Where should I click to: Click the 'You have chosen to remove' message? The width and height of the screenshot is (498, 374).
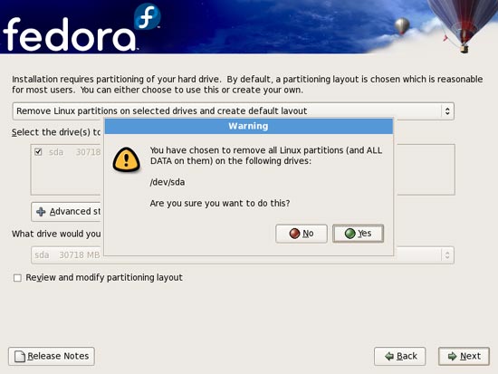(266, 156)
